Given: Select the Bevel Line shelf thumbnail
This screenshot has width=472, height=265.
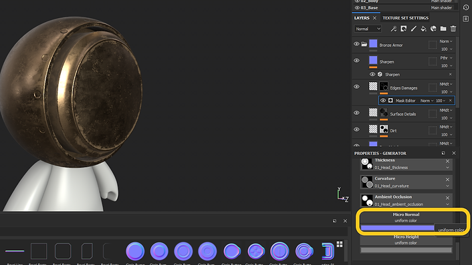Looking at the screenshot, I should pyautogui.click(x=15, y=251).
